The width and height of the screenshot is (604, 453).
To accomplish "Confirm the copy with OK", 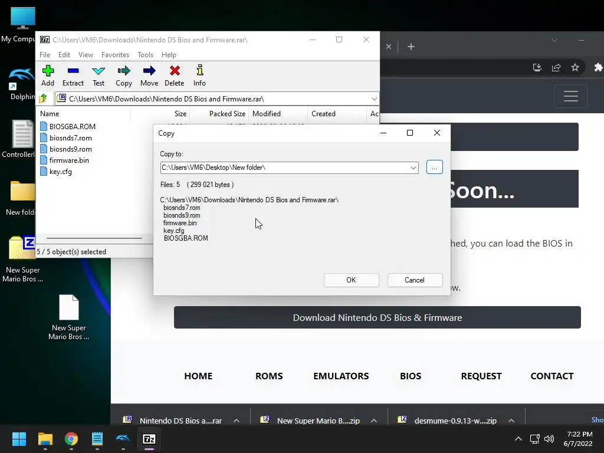I will 352,280.
